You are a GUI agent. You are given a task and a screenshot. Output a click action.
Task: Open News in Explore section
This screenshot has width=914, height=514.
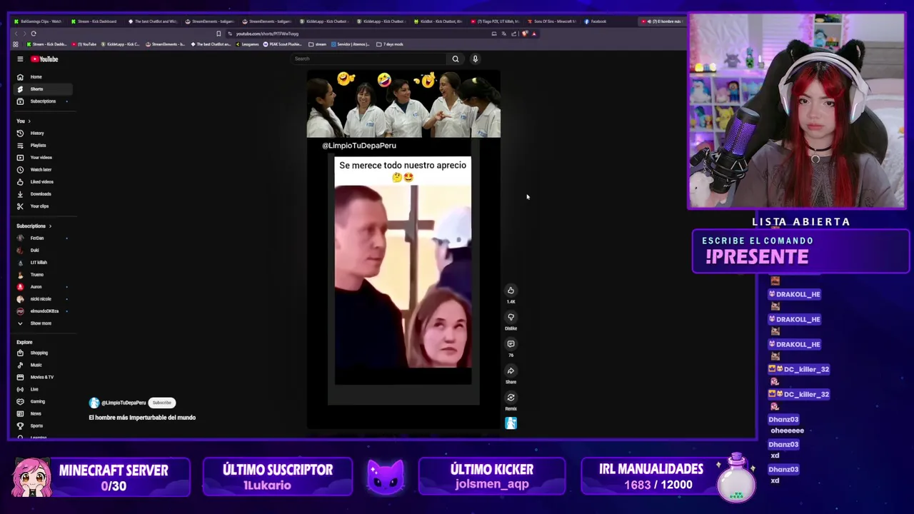point(42,414)
